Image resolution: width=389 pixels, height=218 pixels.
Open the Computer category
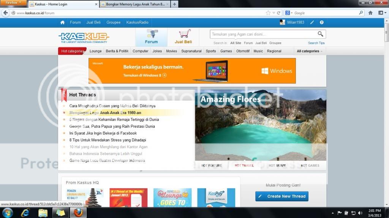(141, 51)
